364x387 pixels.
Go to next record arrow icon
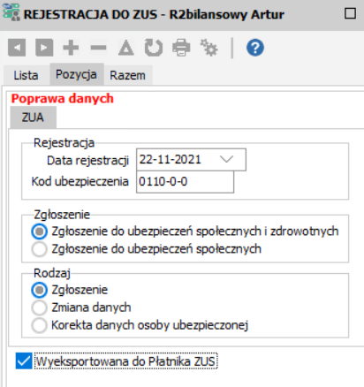point(44,48)
